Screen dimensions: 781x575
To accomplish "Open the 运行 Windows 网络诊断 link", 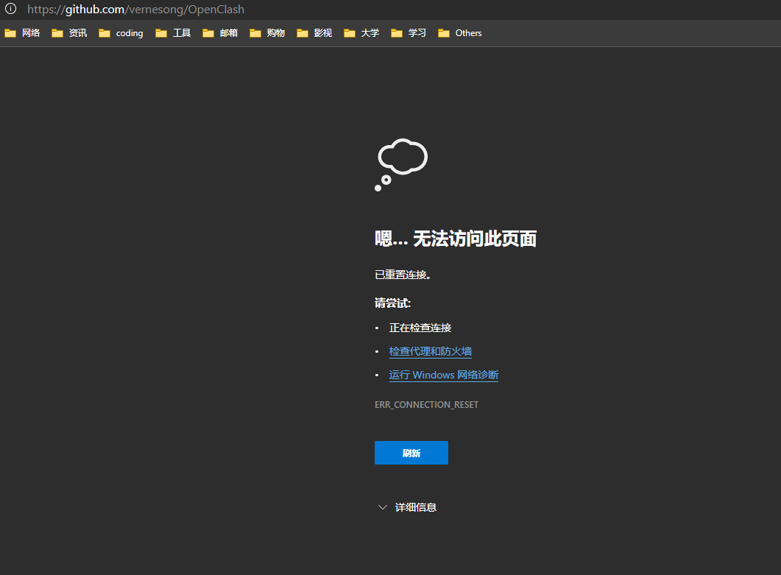I will [443, 375].
